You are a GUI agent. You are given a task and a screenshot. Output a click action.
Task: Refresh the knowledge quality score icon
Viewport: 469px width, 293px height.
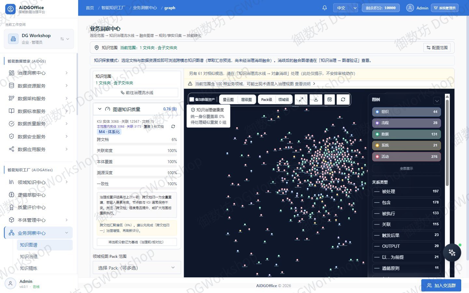click(173, 126)
